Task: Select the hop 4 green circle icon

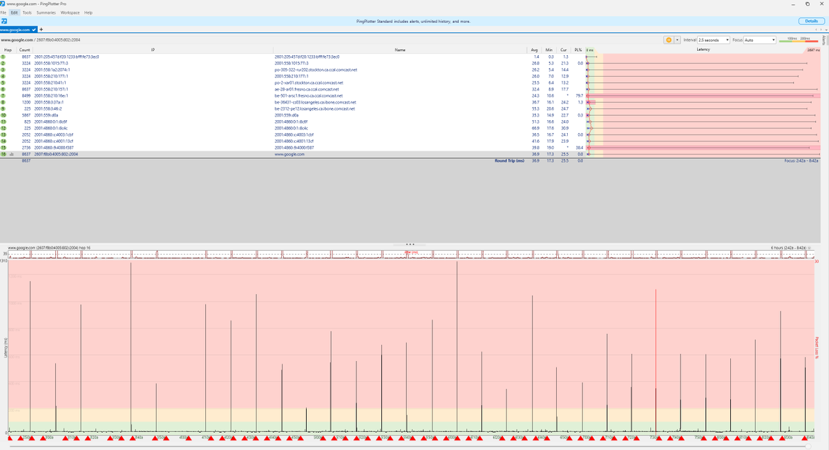Action: 3,77
